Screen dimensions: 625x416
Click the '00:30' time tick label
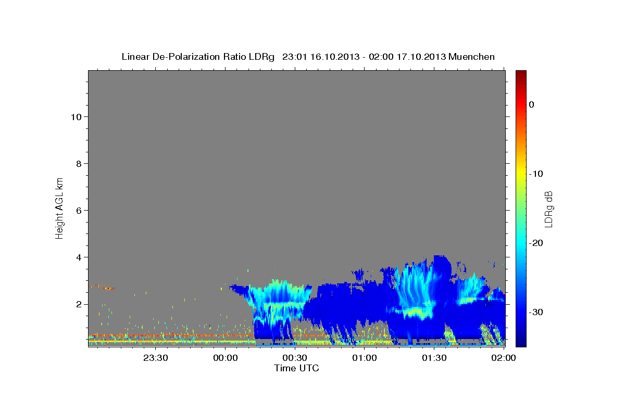[x=295, y=358]
